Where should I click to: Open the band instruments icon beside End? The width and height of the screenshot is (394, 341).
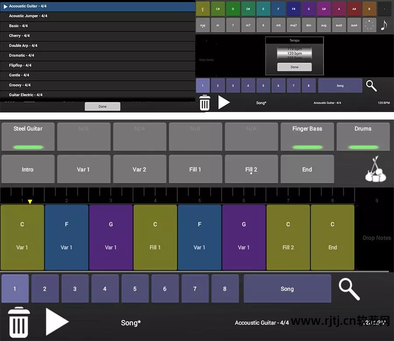[x=376, y=169]
